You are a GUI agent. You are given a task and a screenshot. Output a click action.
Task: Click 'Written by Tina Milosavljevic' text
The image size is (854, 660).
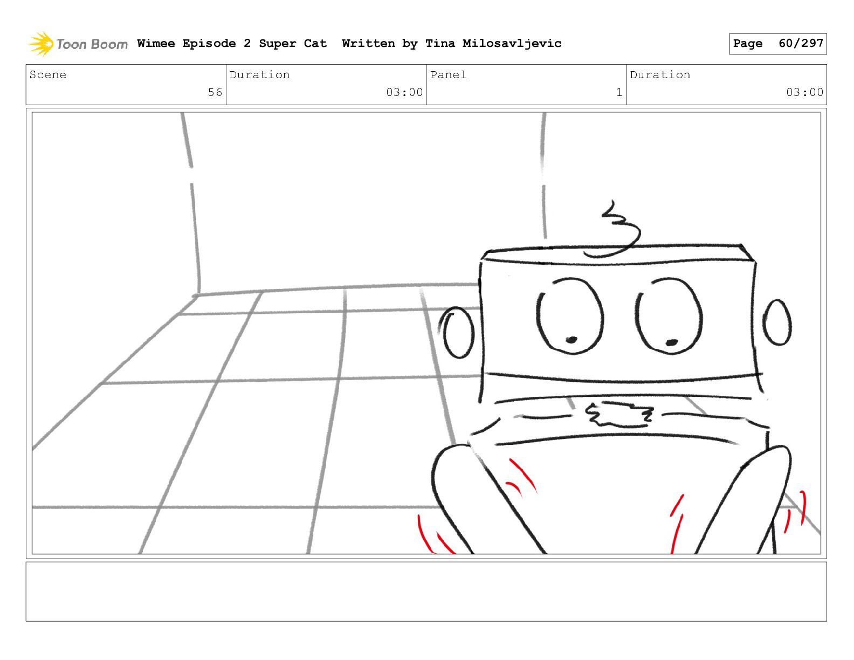[x=452, y=43]
